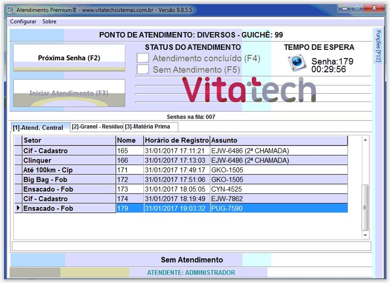Viewport: 390px width, 283px height.
Task: Click the Horário de Registro column header
Action: (177, 140)
